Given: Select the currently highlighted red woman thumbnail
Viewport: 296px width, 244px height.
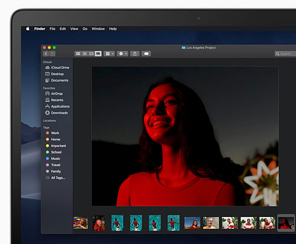Looking at the screenshot, I should pyautogui.click(x=286, y=223).
